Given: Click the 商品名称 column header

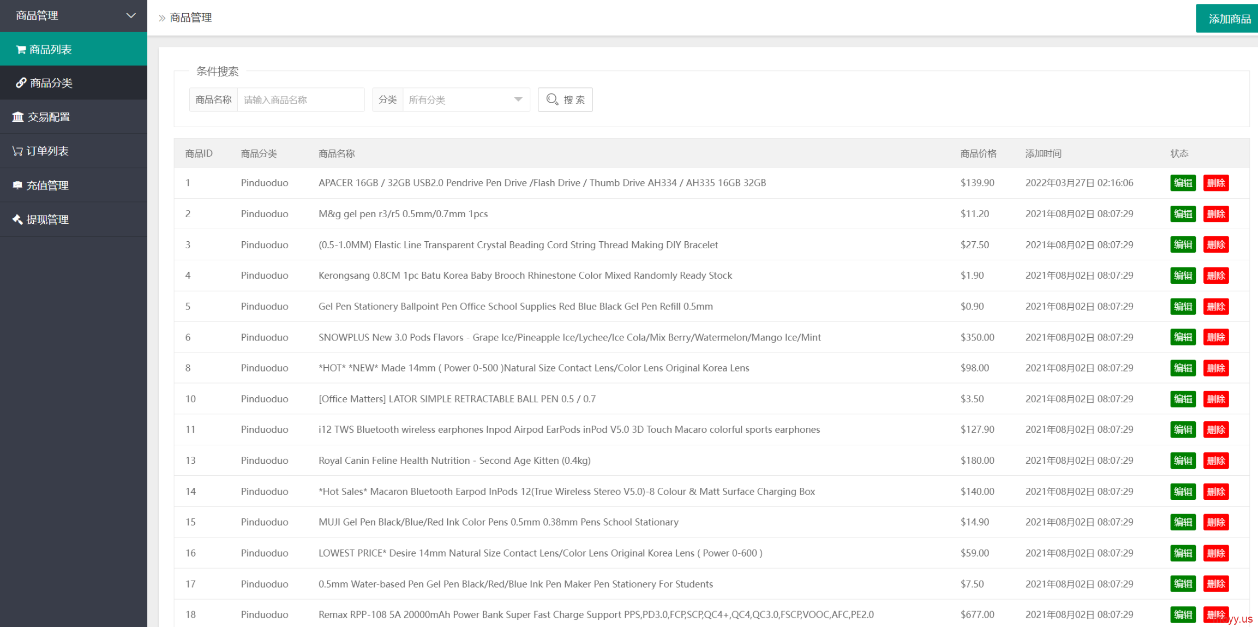Looking at the screenshot, I should 337,154.
